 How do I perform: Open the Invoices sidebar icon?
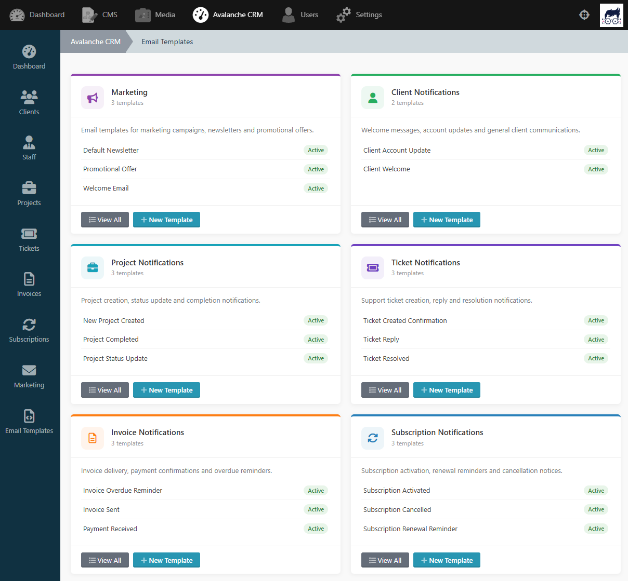[x=29, y=284]
